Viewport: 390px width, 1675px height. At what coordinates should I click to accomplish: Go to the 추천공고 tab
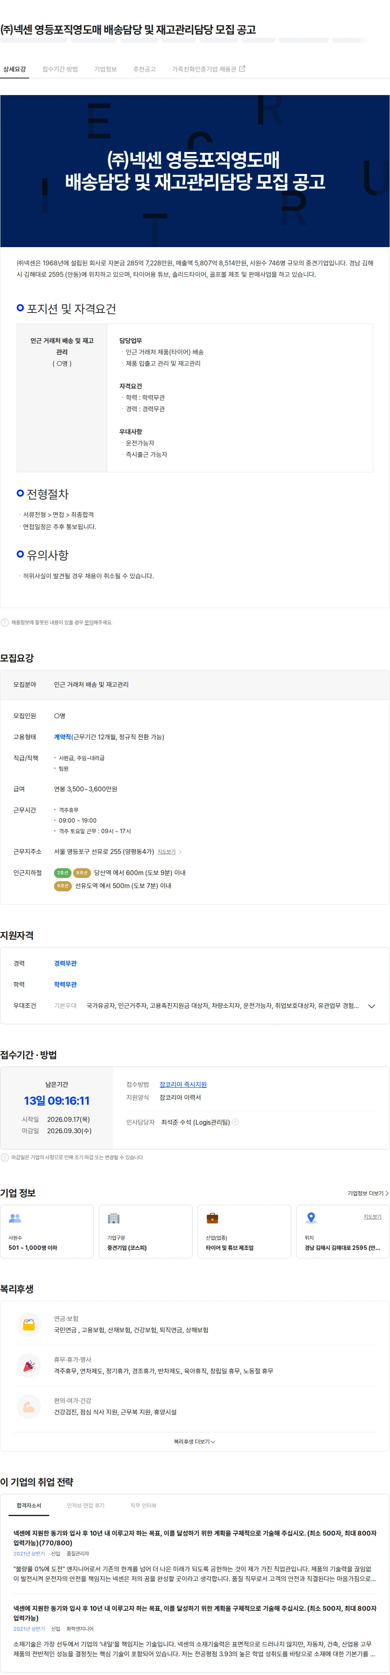click(144, 69)
